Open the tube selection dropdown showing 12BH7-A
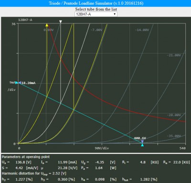Screen dimensions: 191x183 point(96,14)
